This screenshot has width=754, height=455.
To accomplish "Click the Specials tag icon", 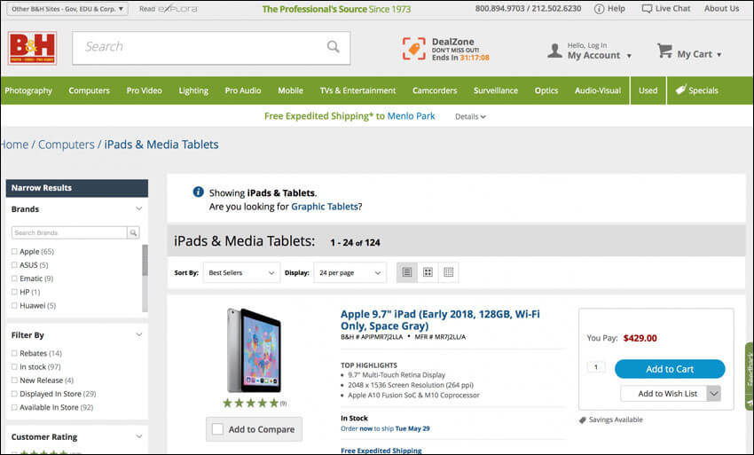I will coord(680,90).
